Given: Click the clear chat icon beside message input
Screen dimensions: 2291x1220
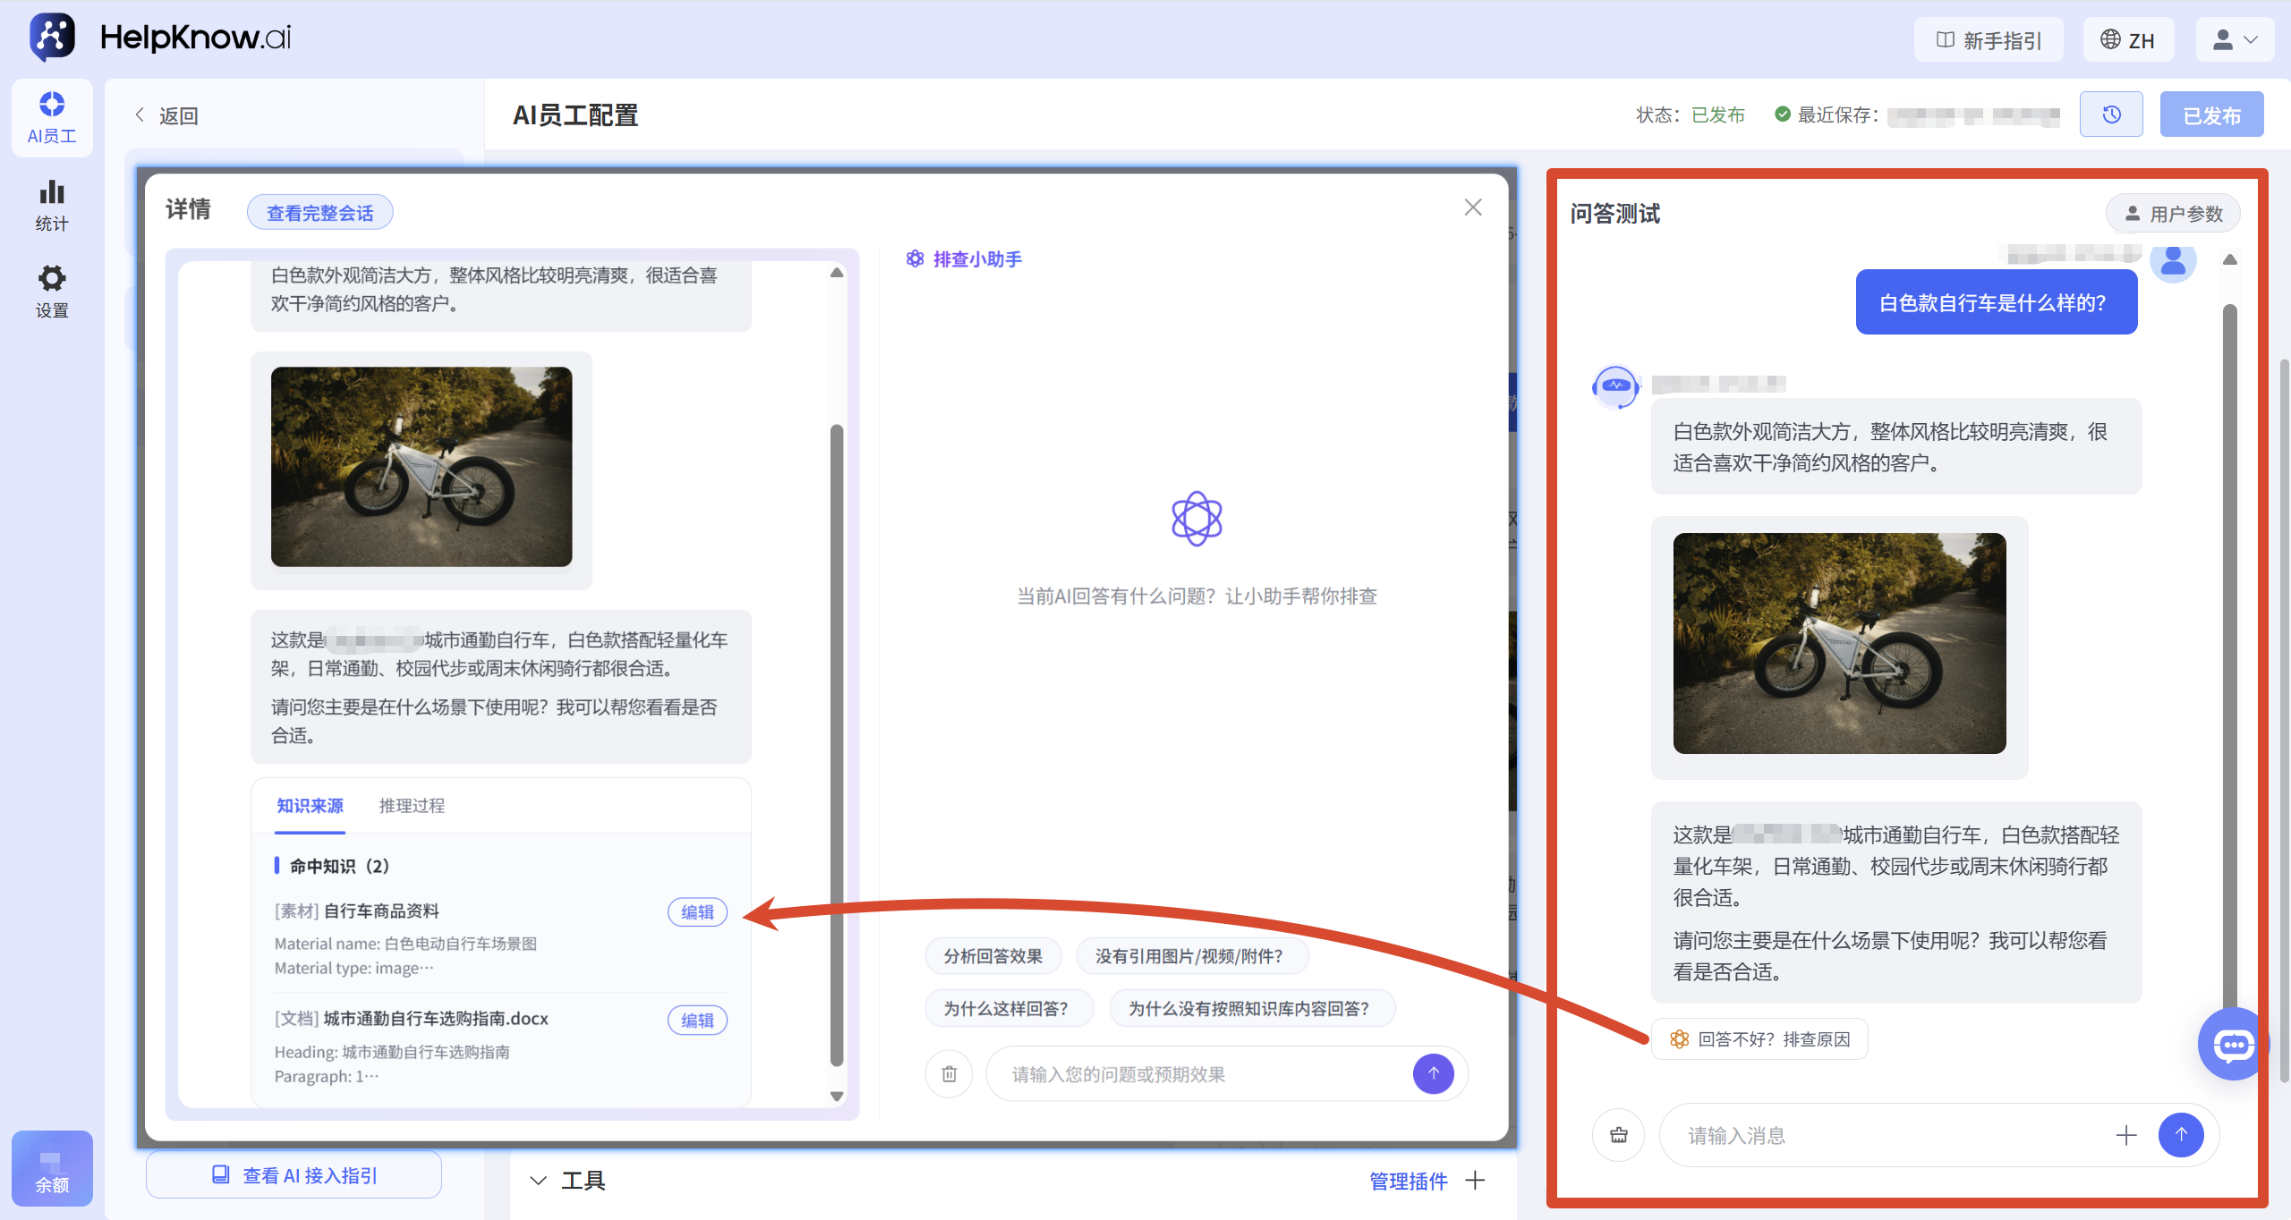Looking at the screenshot, I should (1619, 1135).
